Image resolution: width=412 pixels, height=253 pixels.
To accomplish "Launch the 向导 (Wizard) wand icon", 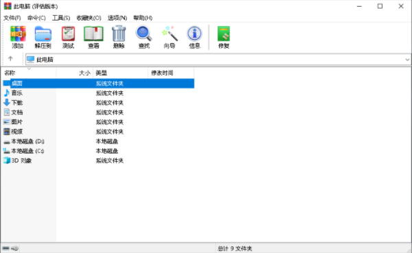I will click(170, 34).
